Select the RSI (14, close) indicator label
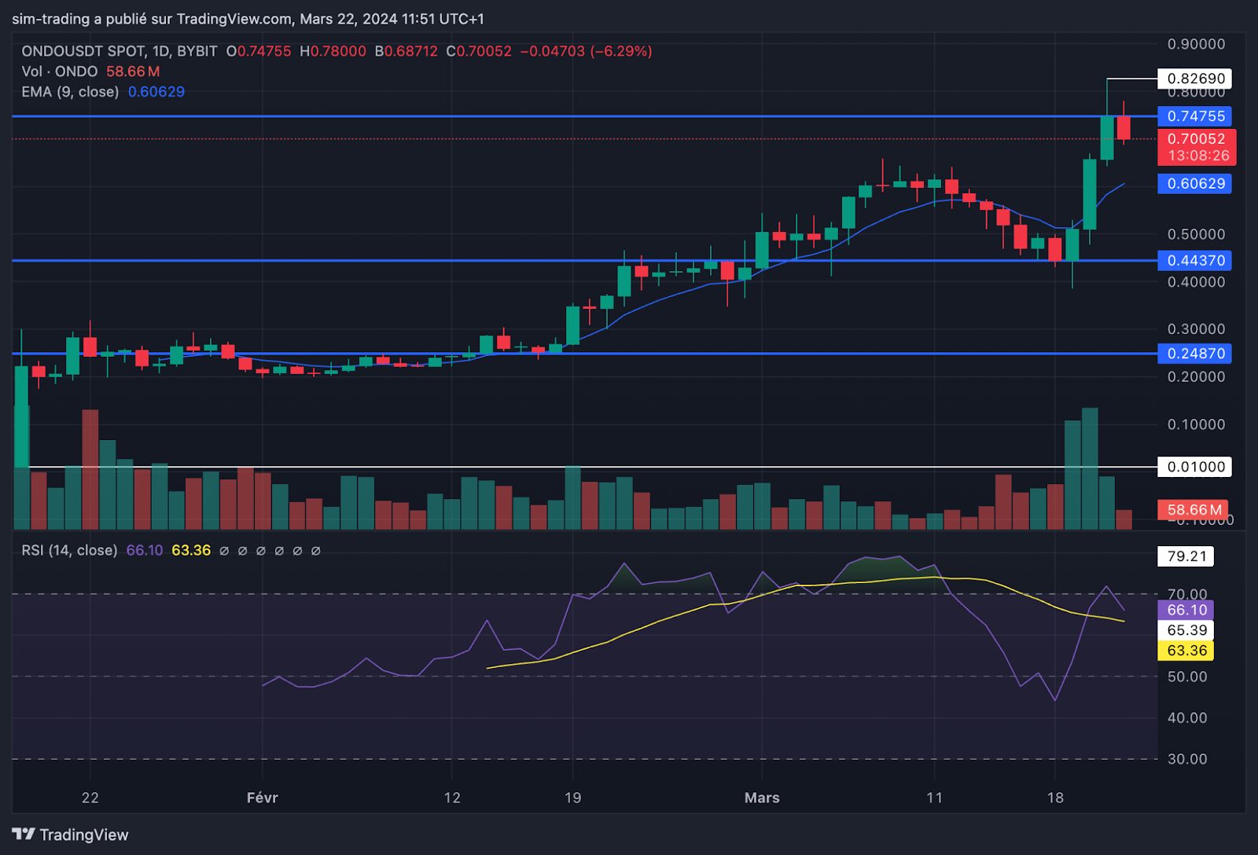The image size is (1258, 855). coord(69,551)
